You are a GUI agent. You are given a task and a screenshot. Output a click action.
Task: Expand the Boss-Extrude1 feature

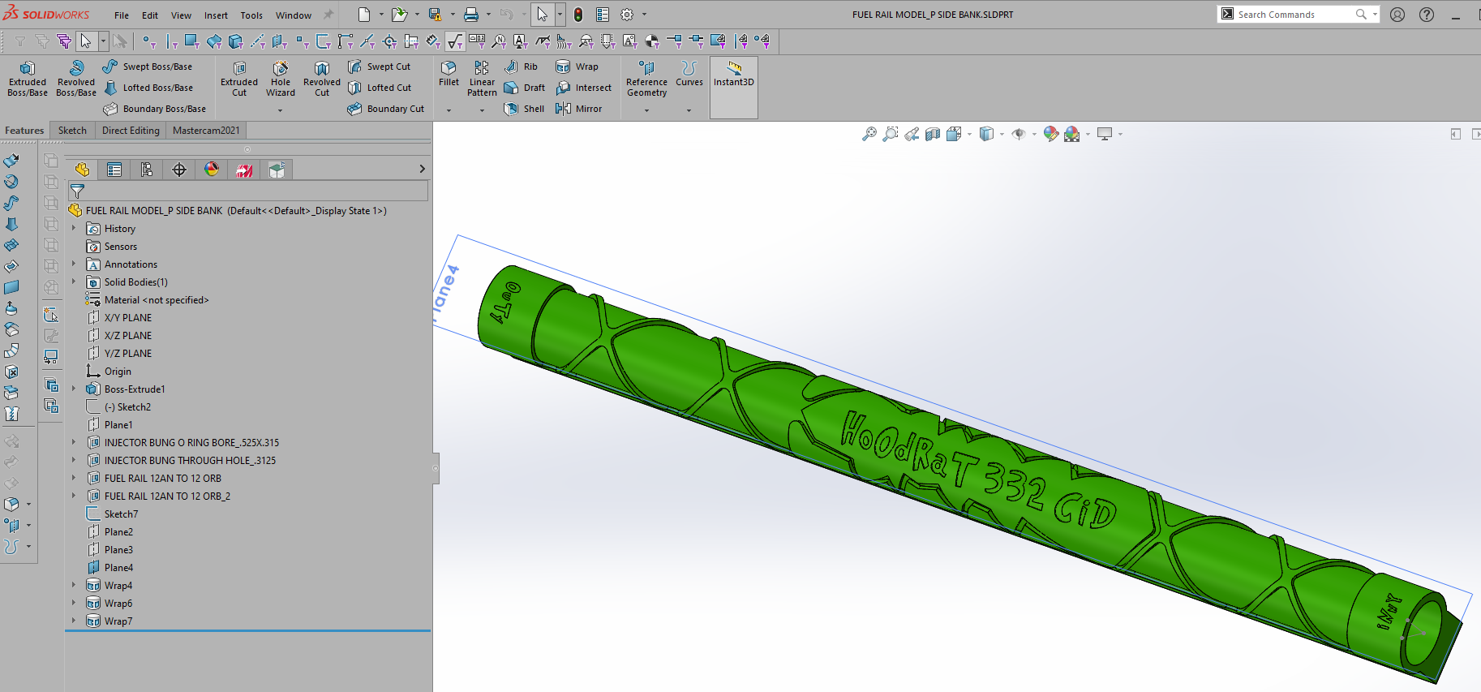[x=74, y=389]
